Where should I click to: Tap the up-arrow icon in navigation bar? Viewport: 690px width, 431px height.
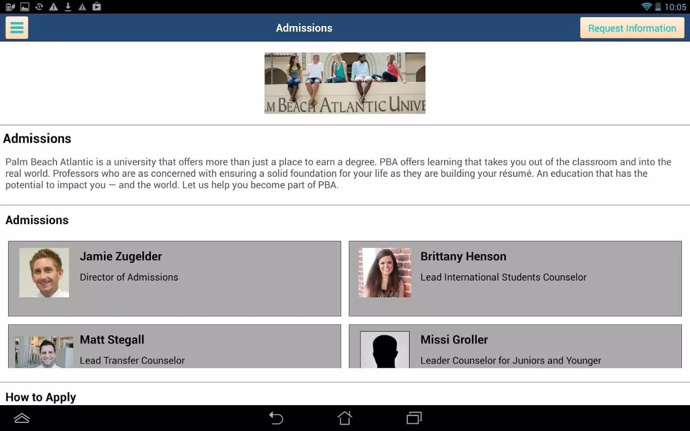[x=22, y=418]
